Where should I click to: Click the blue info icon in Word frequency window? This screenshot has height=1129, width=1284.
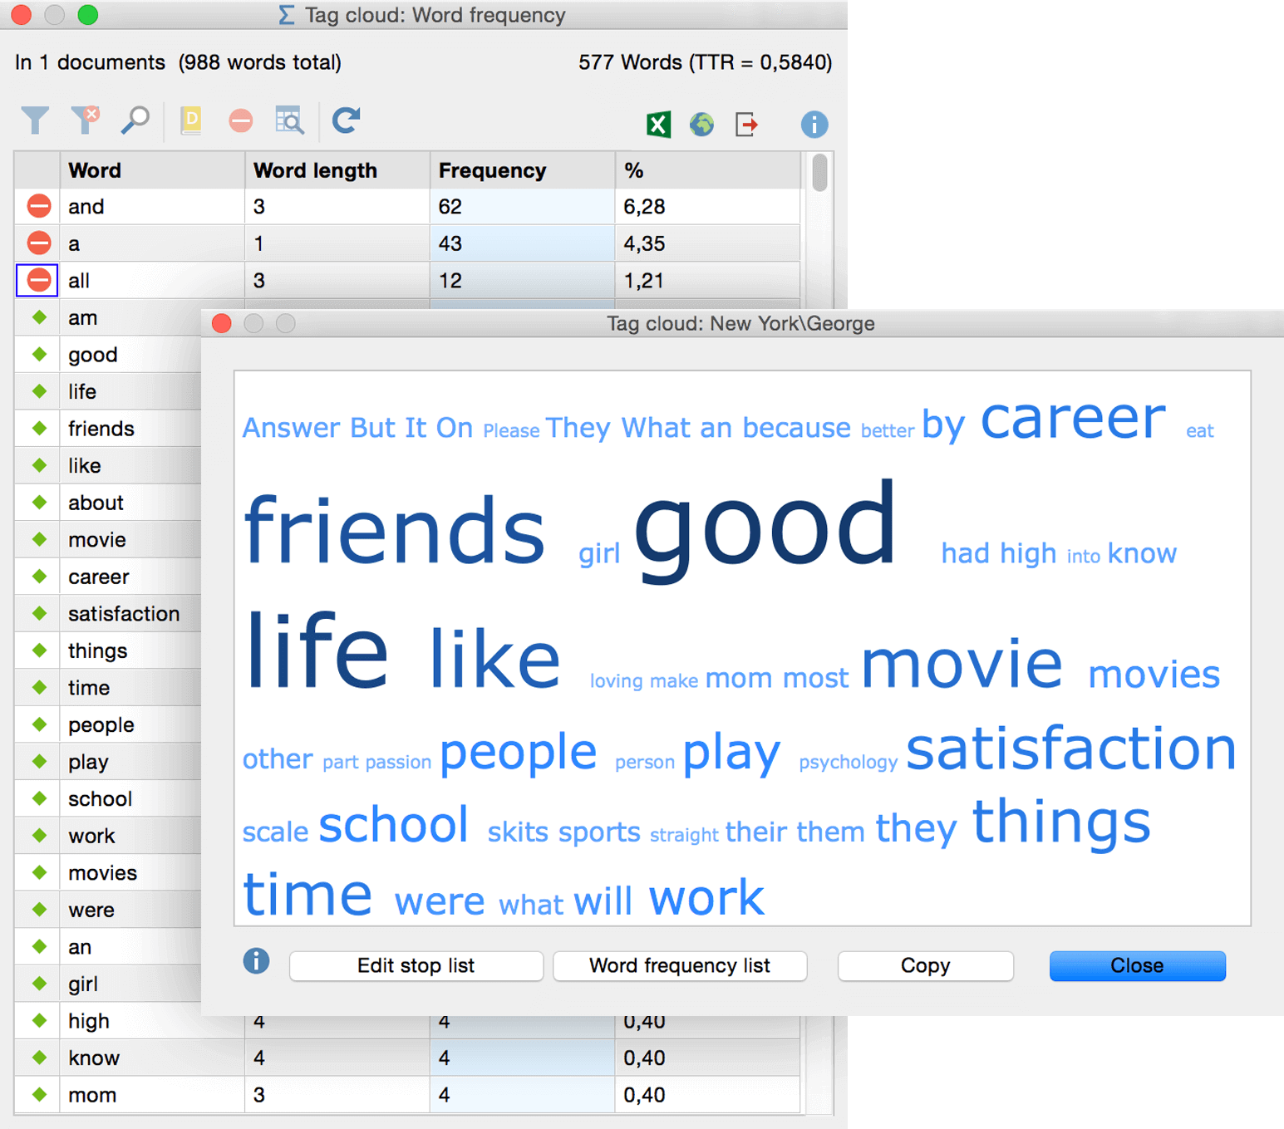(x=814, y=125)
